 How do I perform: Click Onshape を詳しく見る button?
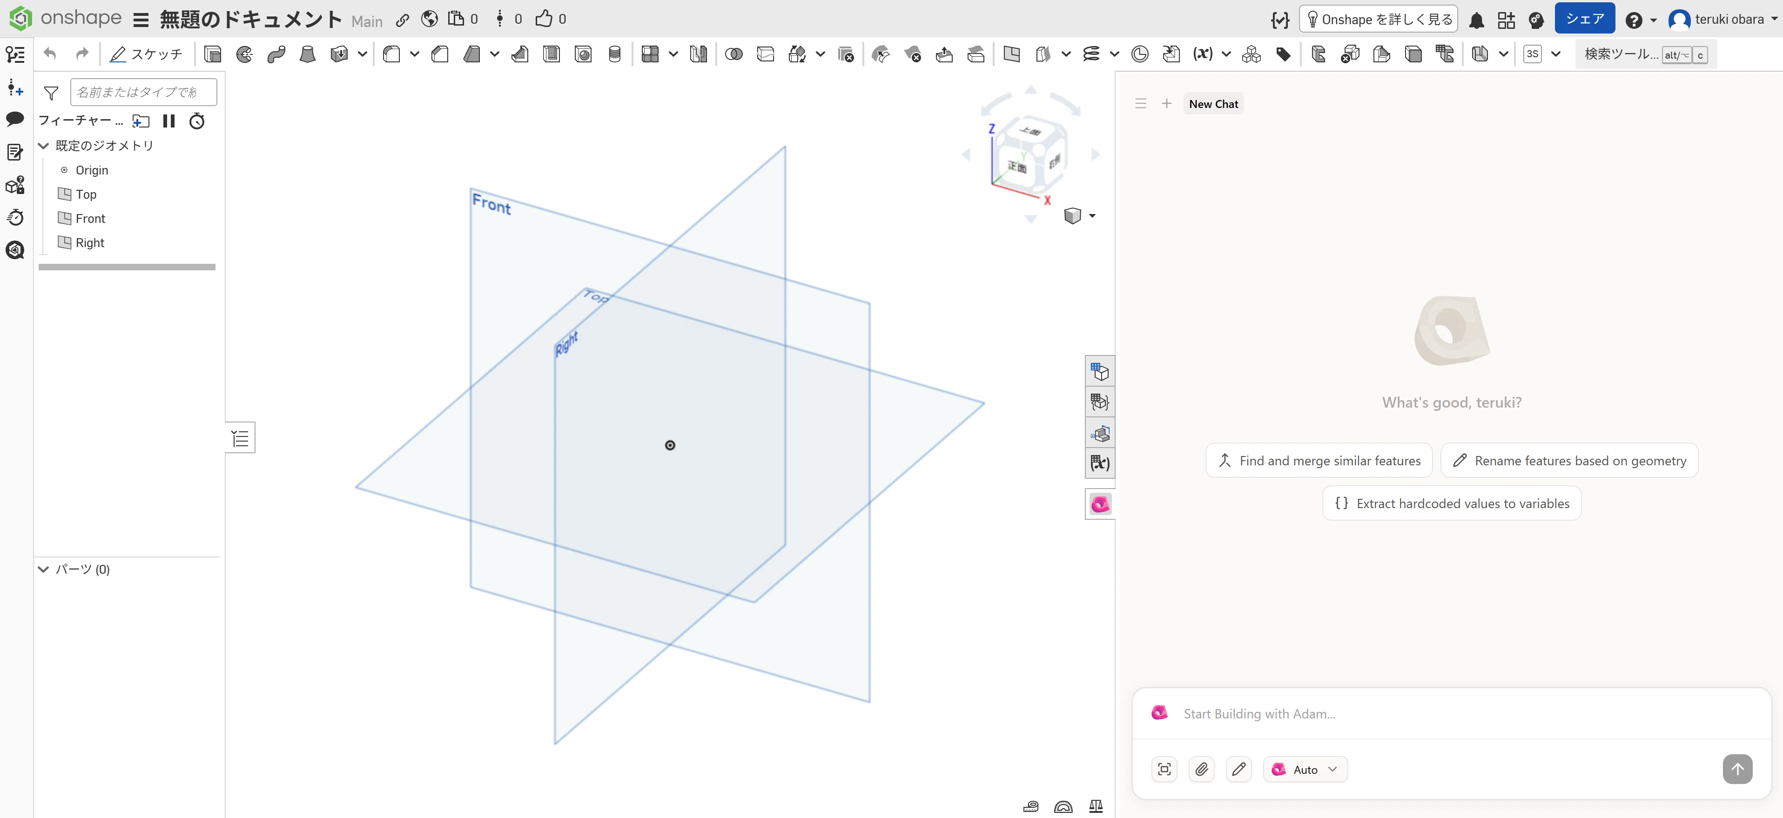coord(1379,20)
